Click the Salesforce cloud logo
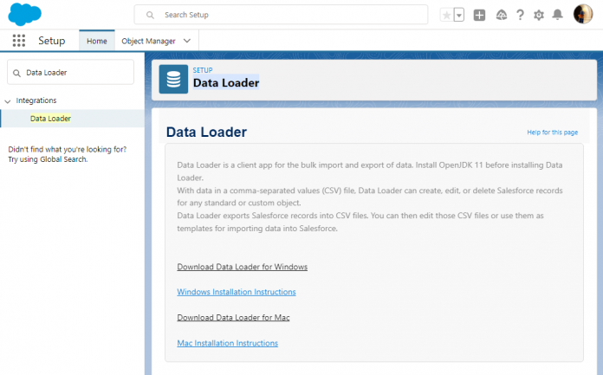 25,15
